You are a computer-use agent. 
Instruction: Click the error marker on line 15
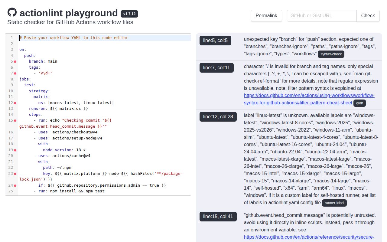(x=15, y=120)
